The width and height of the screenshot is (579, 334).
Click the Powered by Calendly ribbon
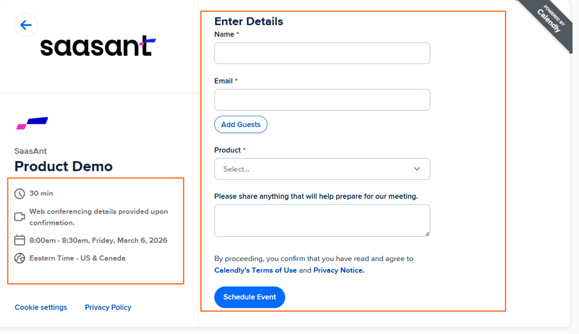coord(548,23)
